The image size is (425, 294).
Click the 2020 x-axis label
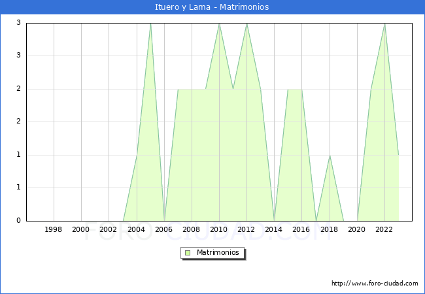point(357,229)
